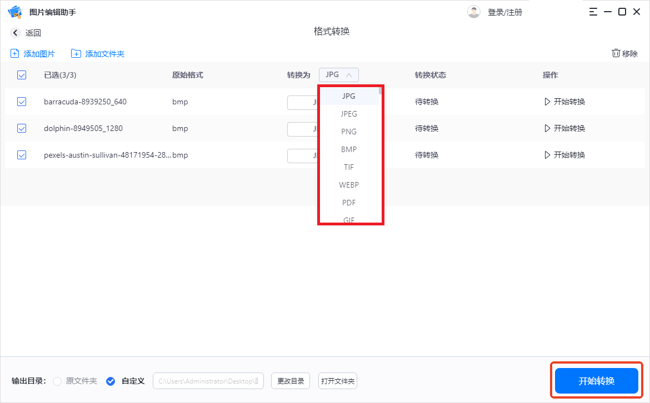Click the 添加文件夹 add folder icon
This screenshot has height=403, width=650.
(76, 53)
